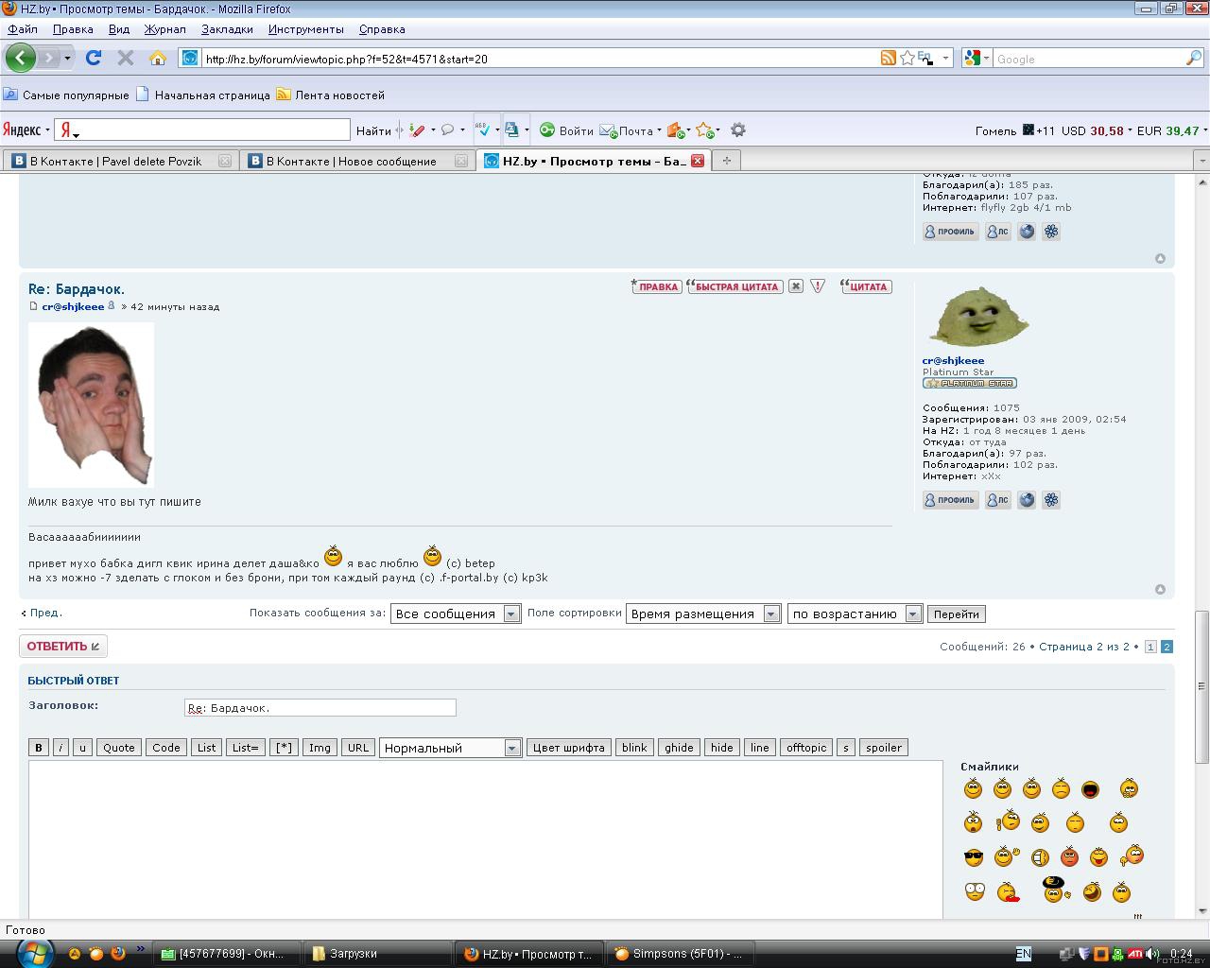1210x968 pixels.
Task: Go back with the green browser arrow
Action: [20, 58]
